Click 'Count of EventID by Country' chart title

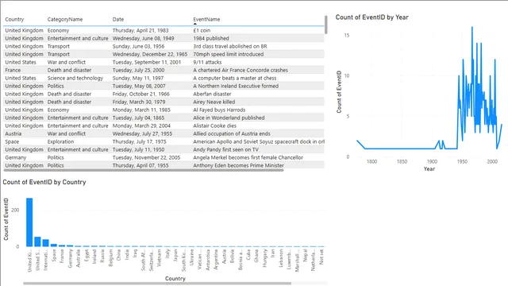click(x=44, y=182)
